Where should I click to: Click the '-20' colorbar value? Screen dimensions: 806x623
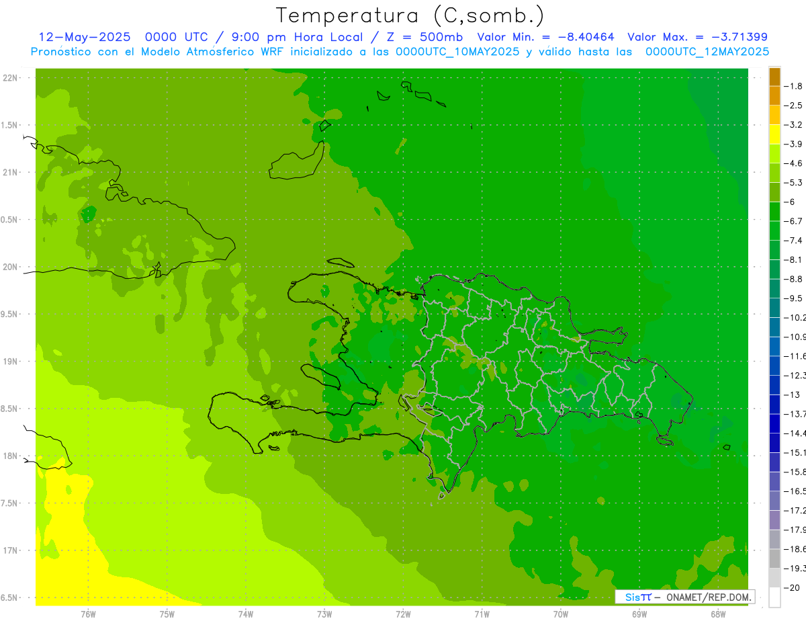[x=792, y=587]
